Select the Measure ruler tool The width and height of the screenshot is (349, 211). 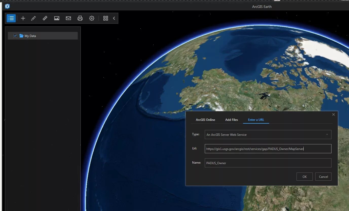[45, 18]
